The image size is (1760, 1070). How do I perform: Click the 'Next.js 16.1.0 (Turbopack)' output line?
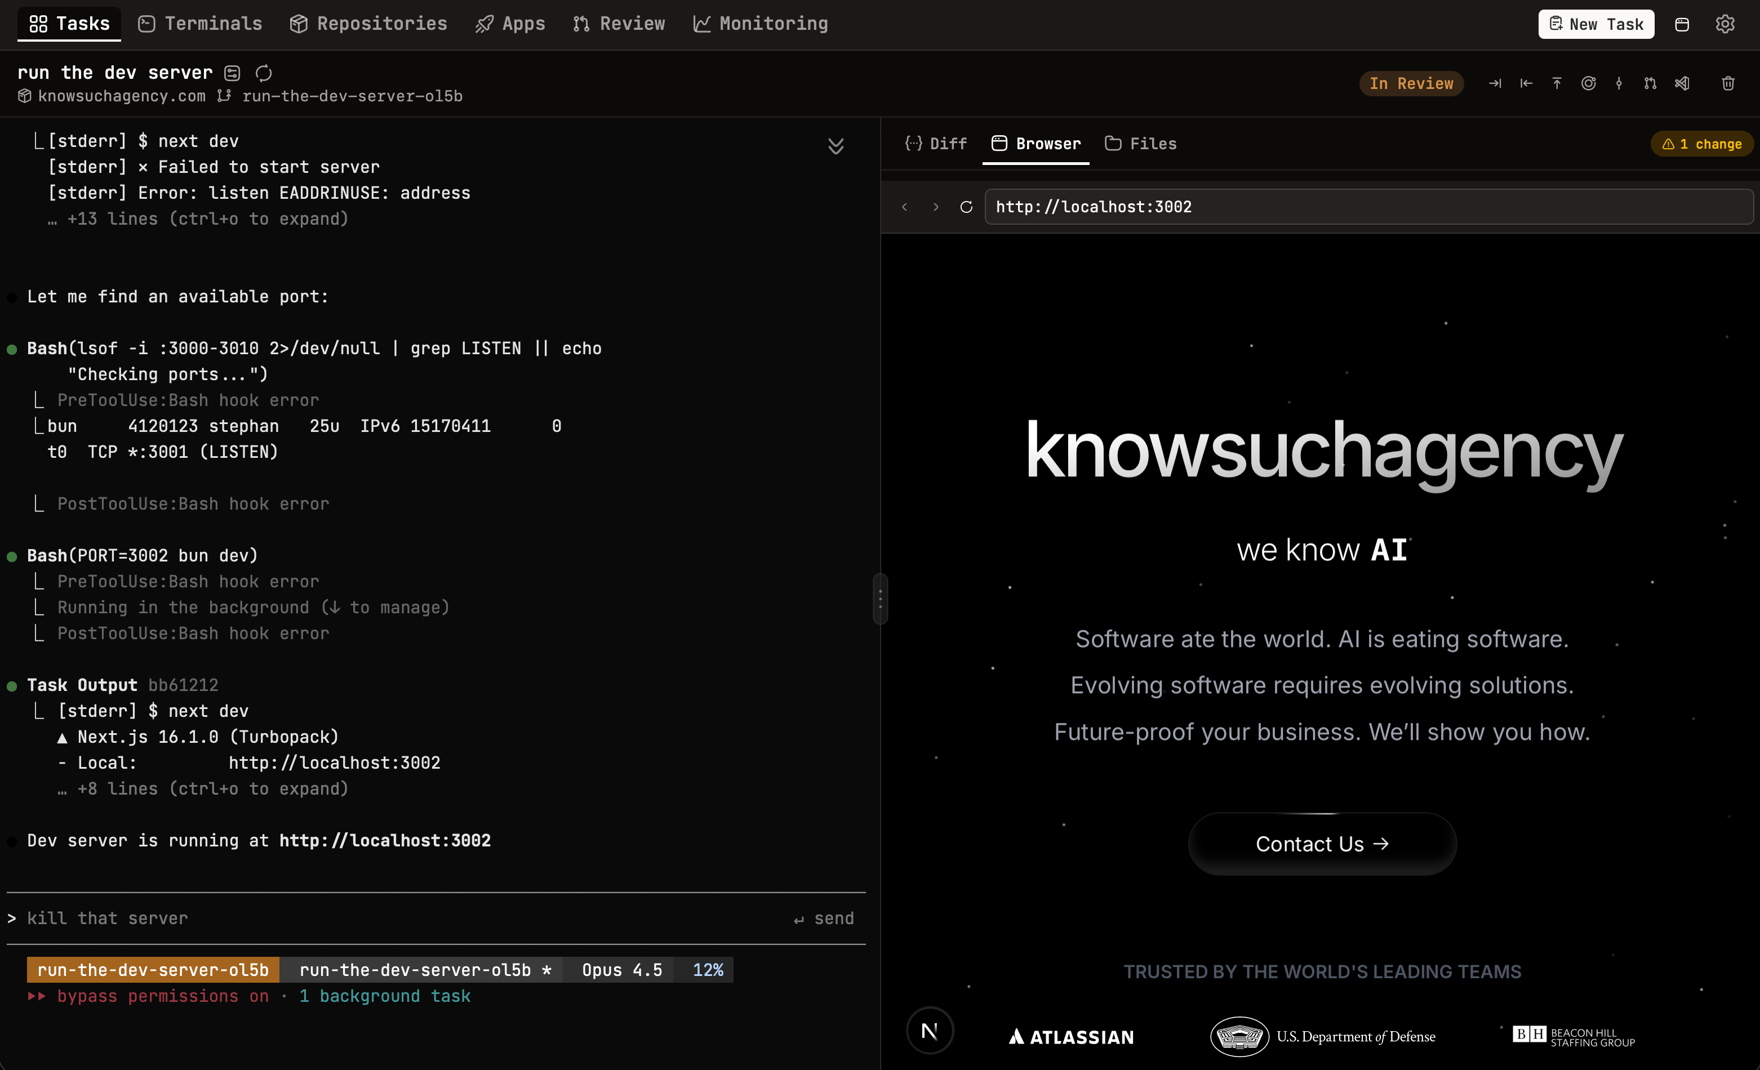click(x=198, y=737)
